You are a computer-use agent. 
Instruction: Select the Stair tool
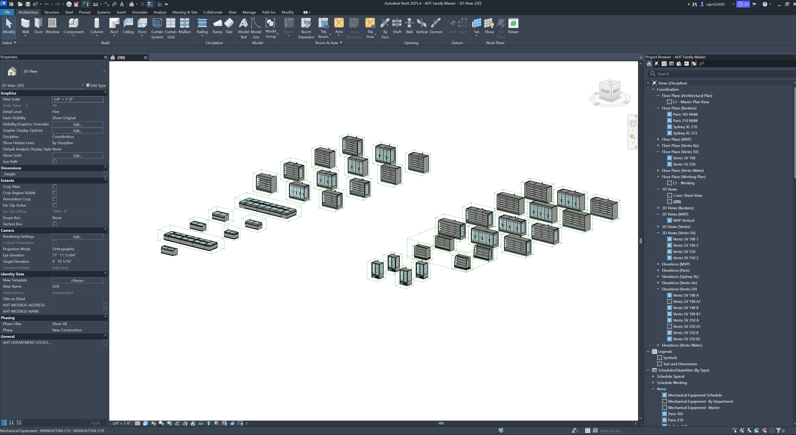229,26
